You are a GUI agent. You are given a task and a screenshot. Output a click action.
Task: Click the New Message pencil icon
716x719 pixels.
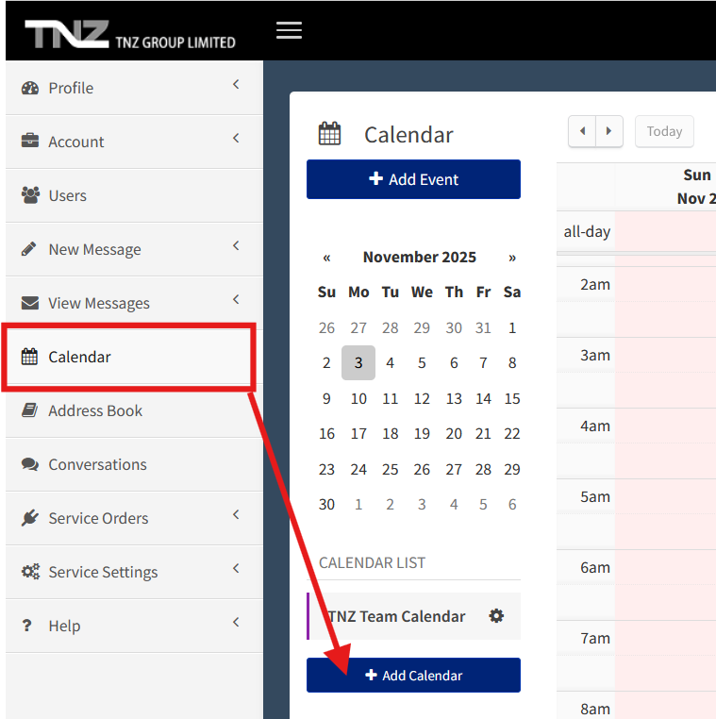29,248
